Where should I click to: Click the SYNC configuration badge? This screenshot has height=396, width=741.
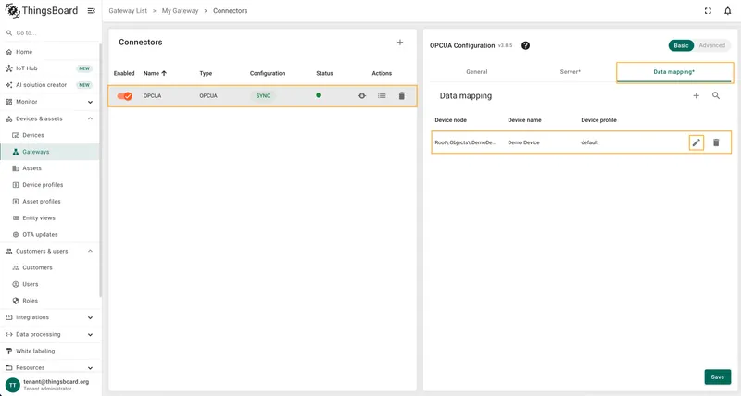(x=263, y=96)
